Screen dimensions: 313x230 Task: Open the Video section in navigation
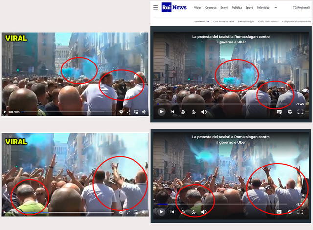pos(198,8)
